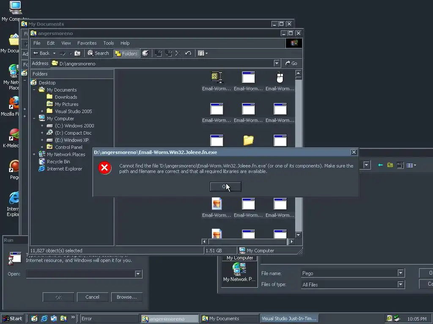This screenshot has width=433, height=324.
Task: Expand Visual Studio 2005 tree node
Action: [42, 111]
